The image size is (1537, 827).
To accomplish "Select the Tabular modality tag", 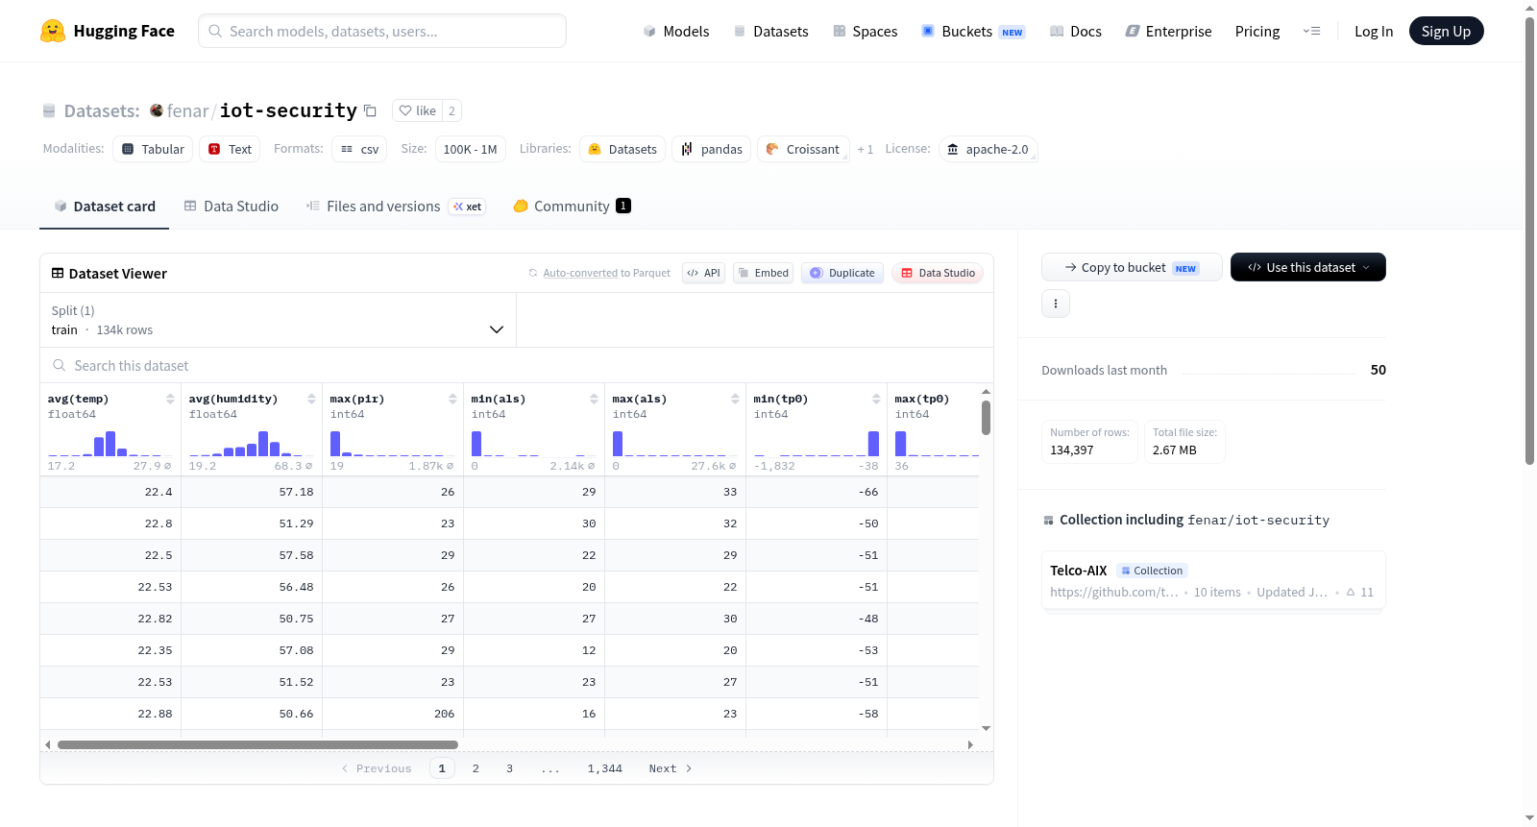I will pos(153,149).
